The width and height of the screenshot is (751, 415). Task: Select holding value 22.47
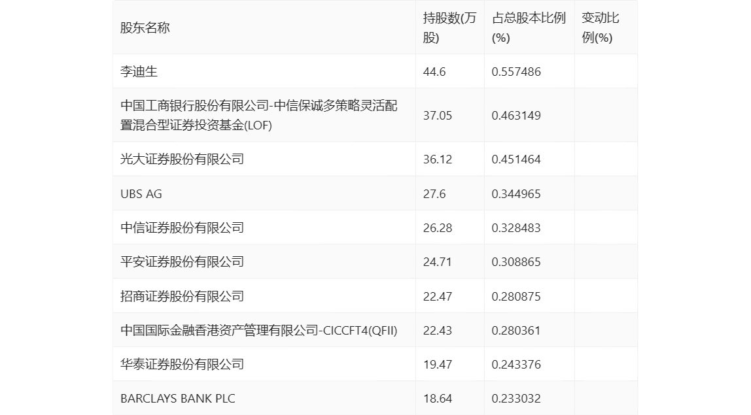click(437, 296)
